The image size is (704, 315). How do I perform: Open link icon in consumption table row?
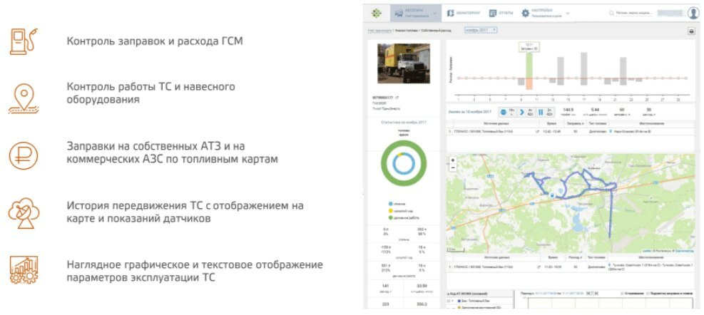tap(537, 267)
